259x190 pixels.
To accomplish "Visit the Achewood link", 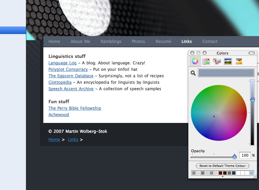I will click(x=59, y=114).
